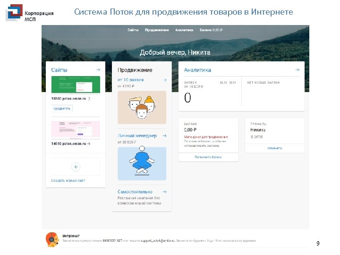Click the profile name Никита
Screen dimensions: 340x255
[x=258, y=130]
